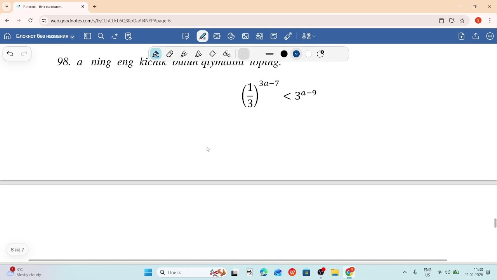This screenshot has height=280, width=497.
Task: Choose the thickest stroke width
Action: 269,54
